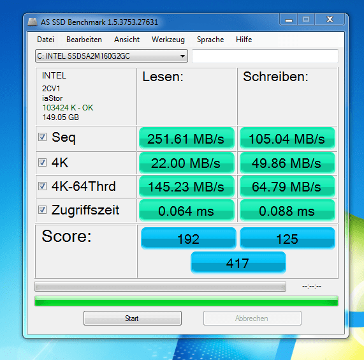Click the 4K-64Thrd write result 64.79 MB/s
Viewport: 364px width, 360px height.
[287, 186]
